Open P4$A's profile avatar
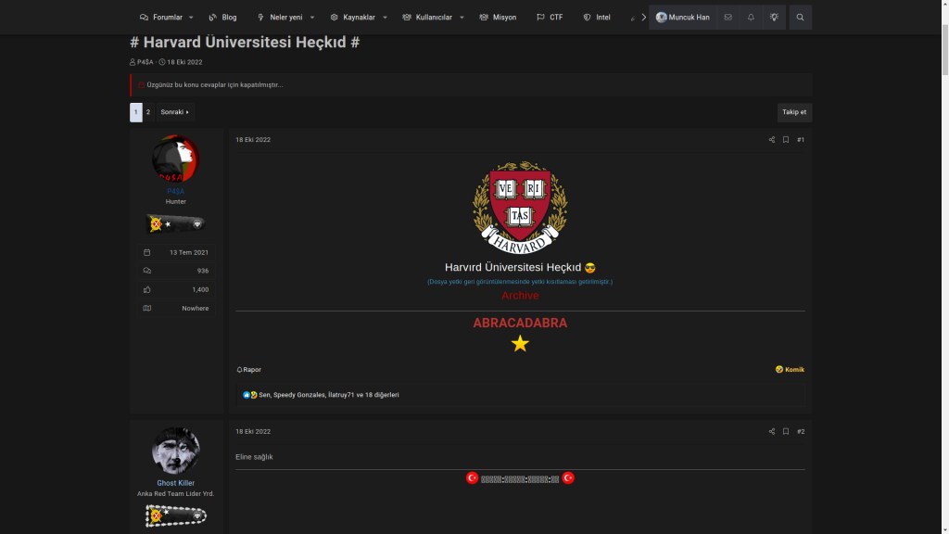949x534 pixels. coord(175,159)
